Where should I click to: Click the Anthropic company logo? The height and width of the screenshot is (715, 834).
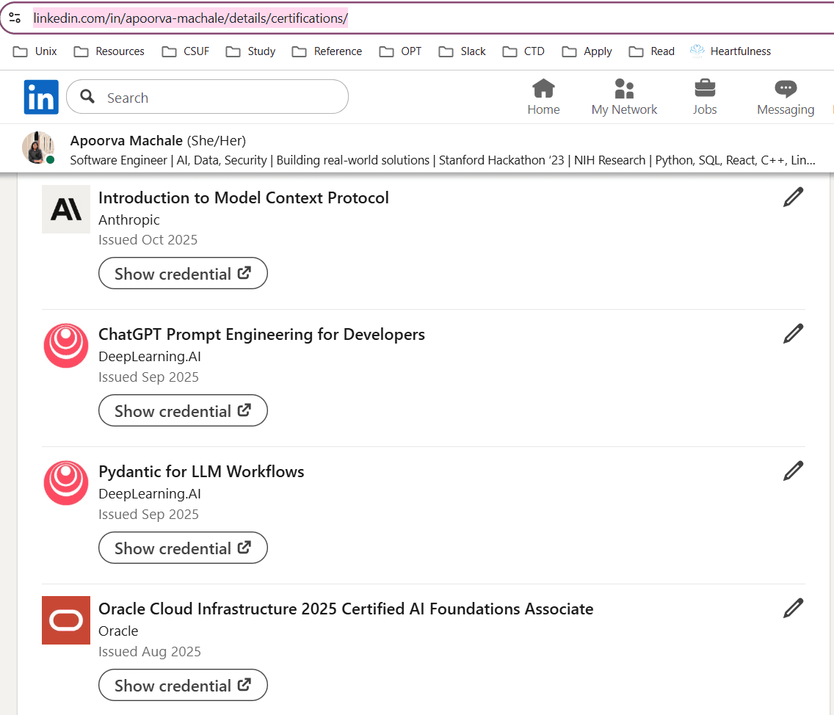coord(66,209)
